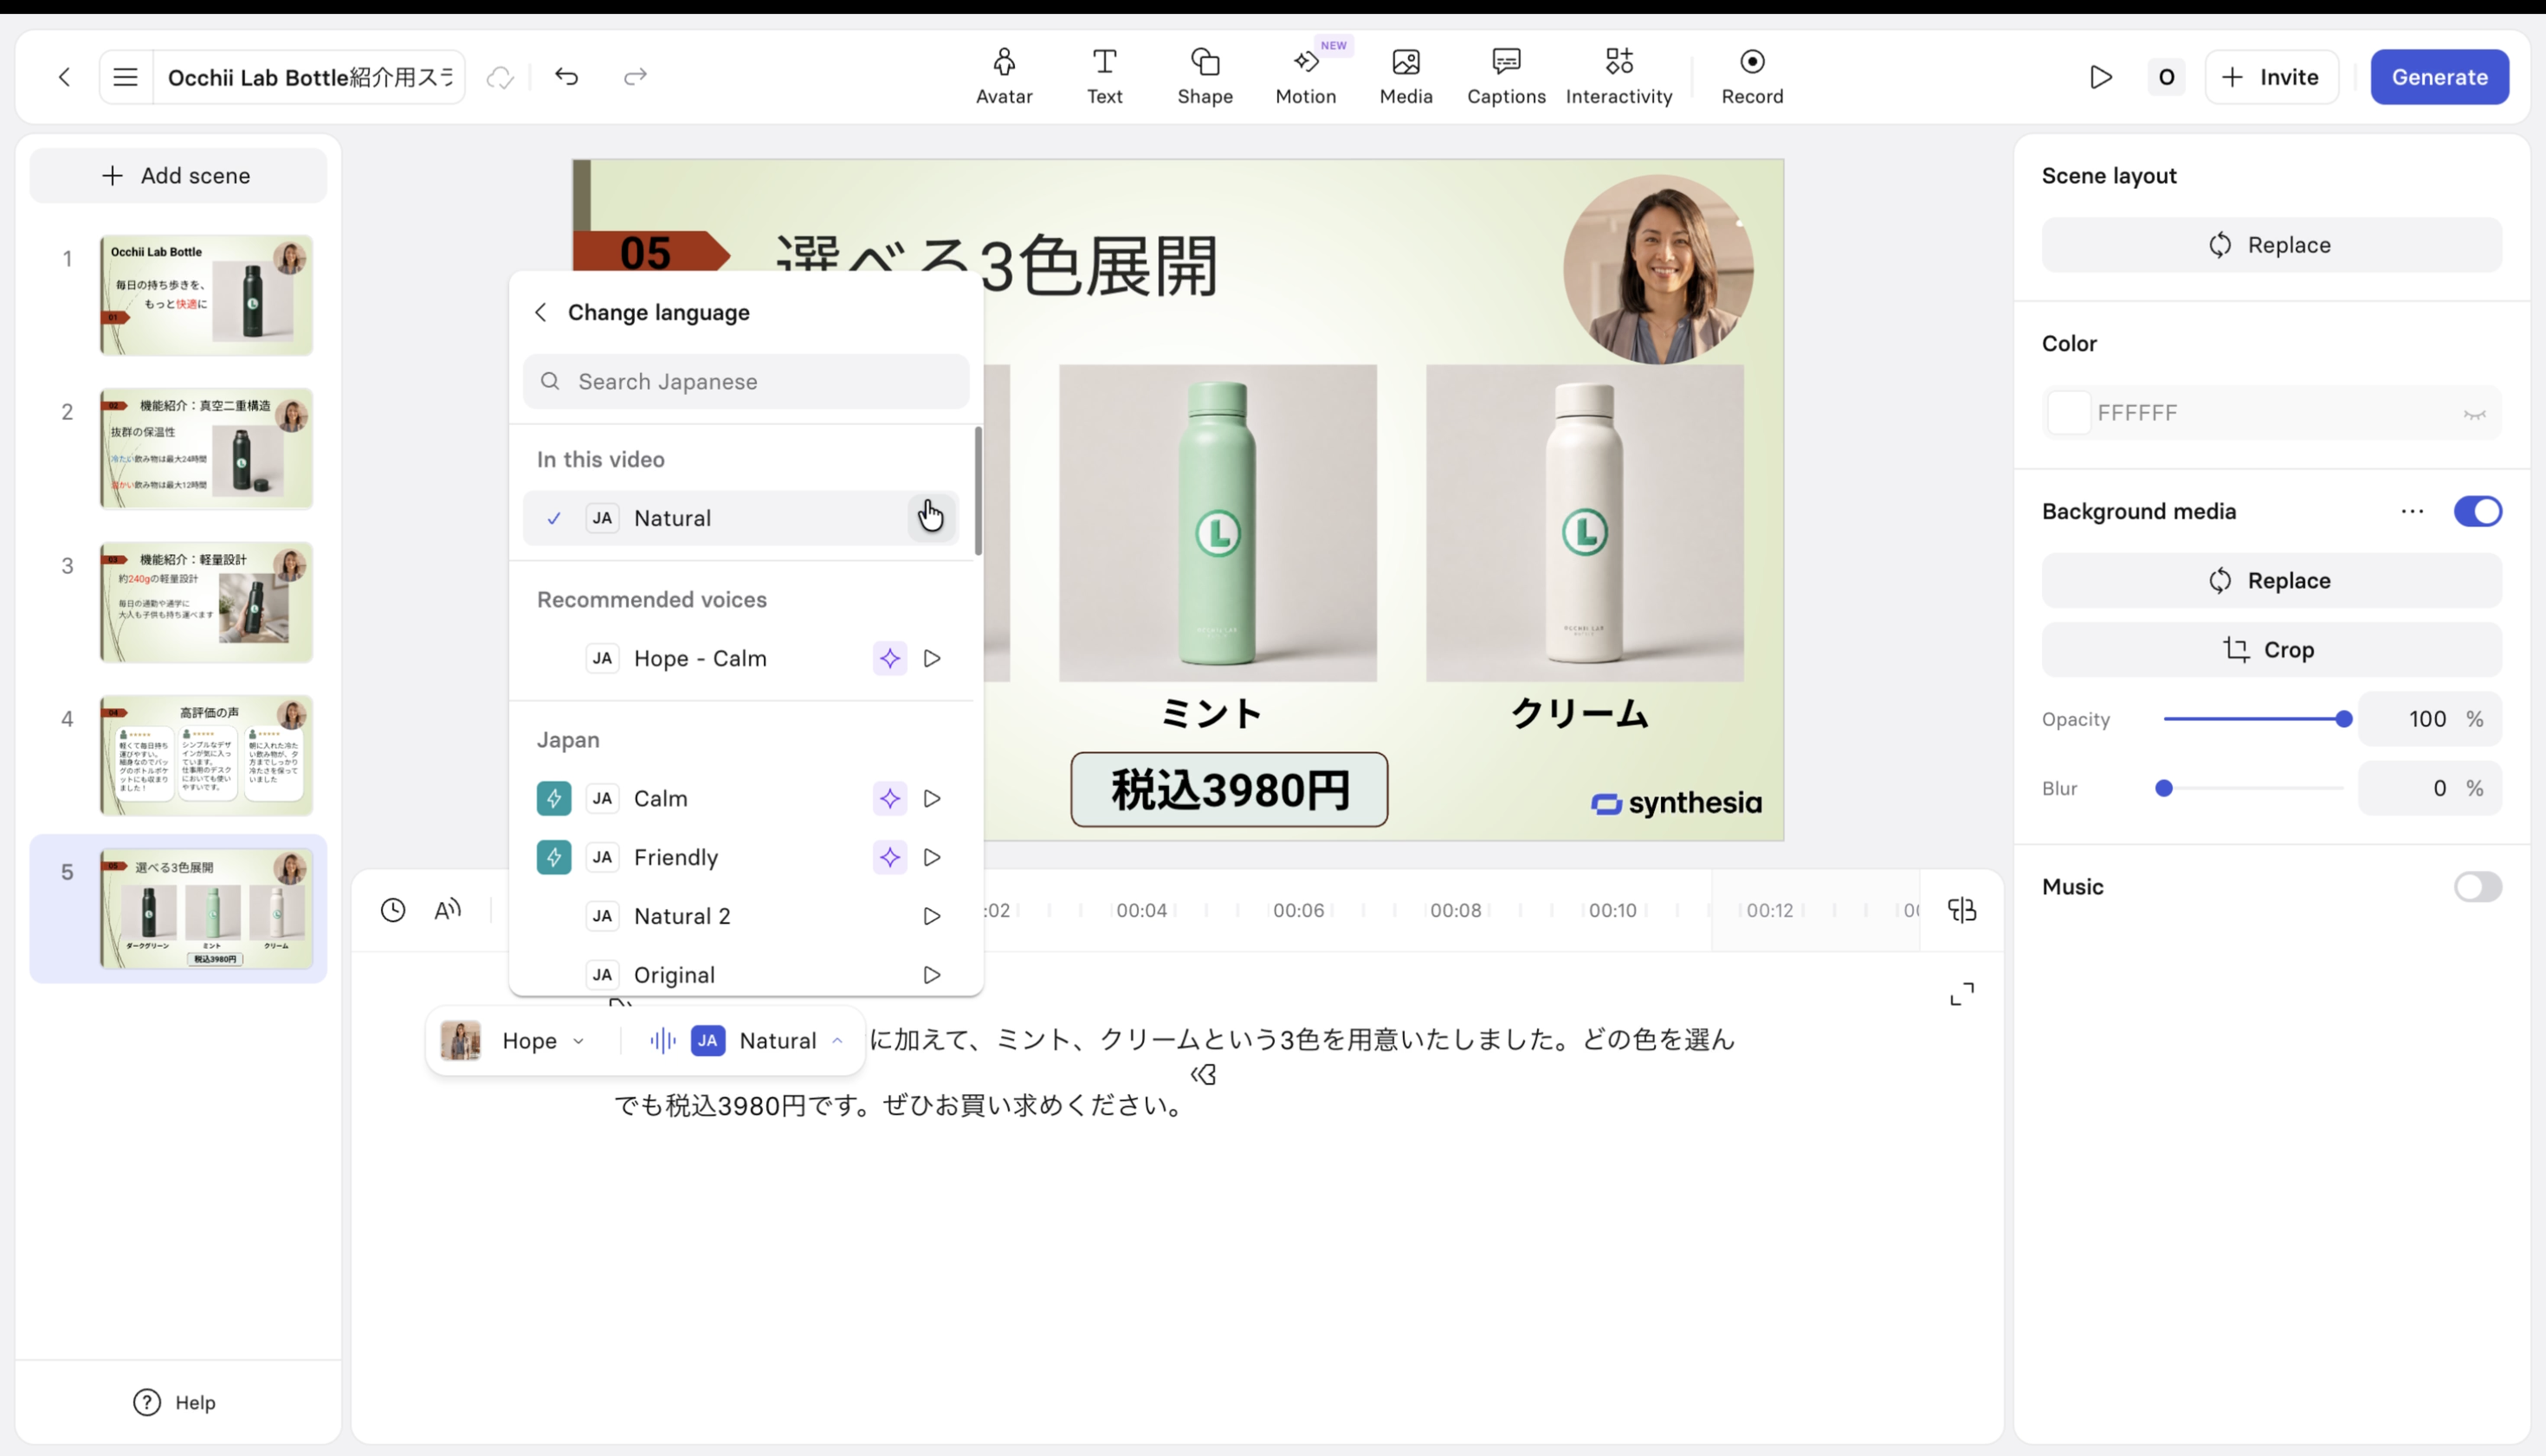
Task: Click the undo arrow
Action: [566, 76]
